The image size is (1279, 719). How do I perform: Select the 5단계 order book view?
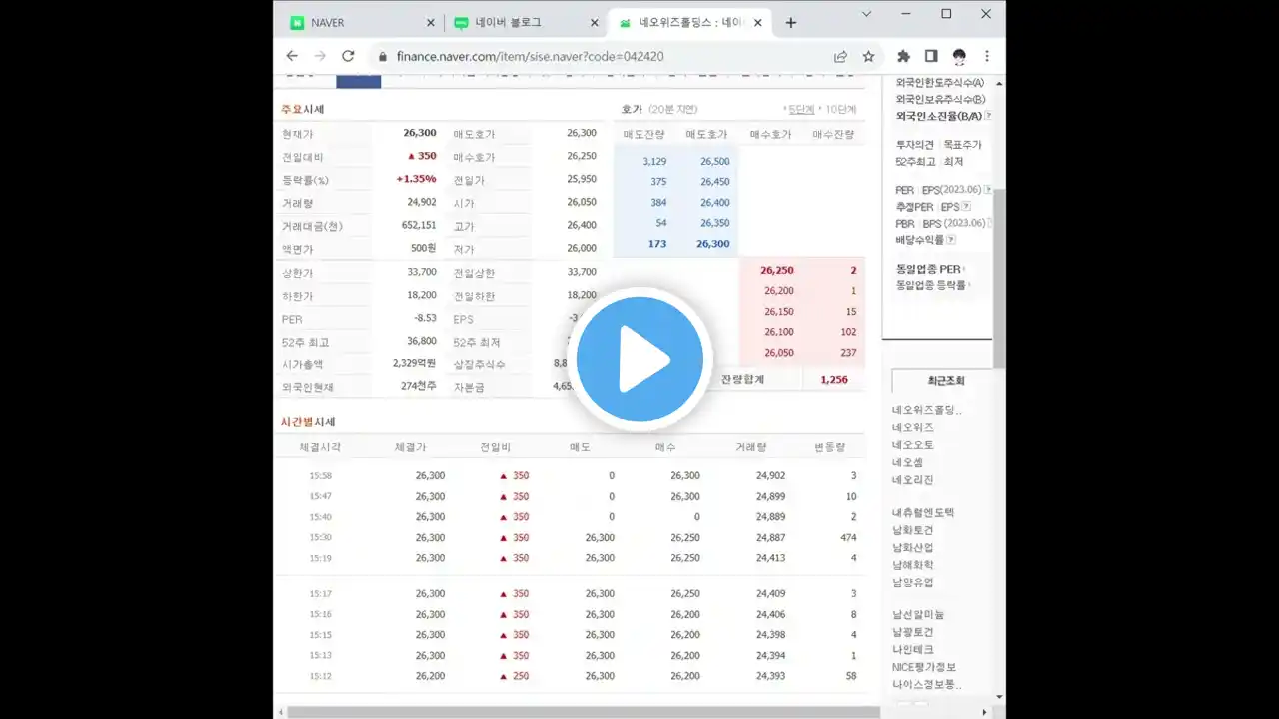click(800, 109)
